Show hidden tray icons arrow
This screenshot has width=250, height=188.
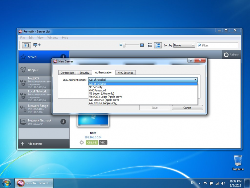[x=199, y=183]
